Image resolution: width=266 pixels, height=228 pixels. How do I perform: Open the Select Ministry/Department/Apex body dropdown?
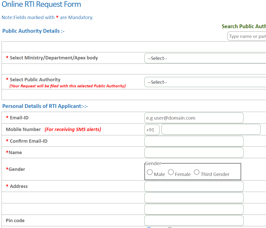pyautogui.click(x=205, y=58)
